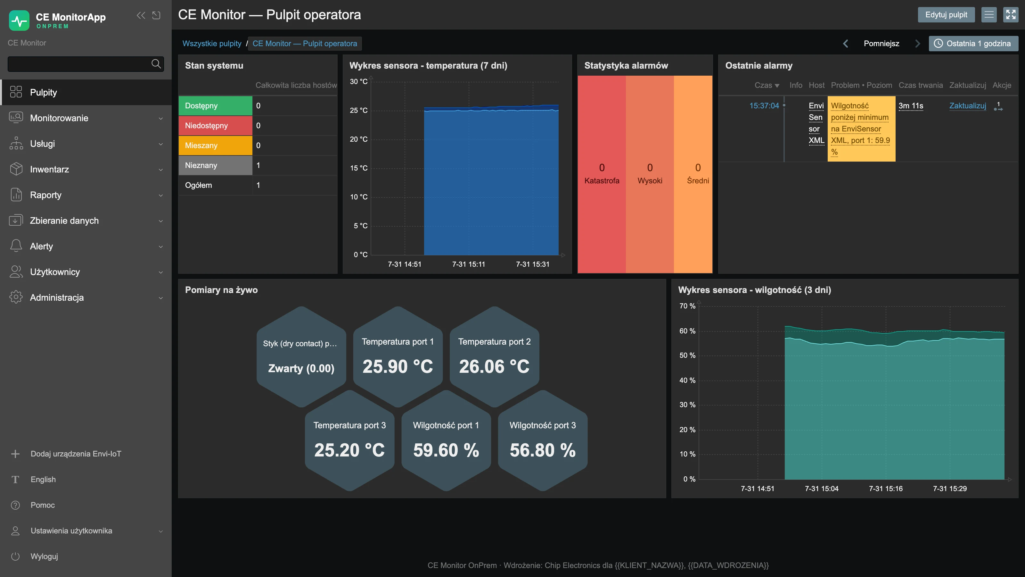
Task: Open the dashboard hamburger menu icon
Action: [989, 15]
